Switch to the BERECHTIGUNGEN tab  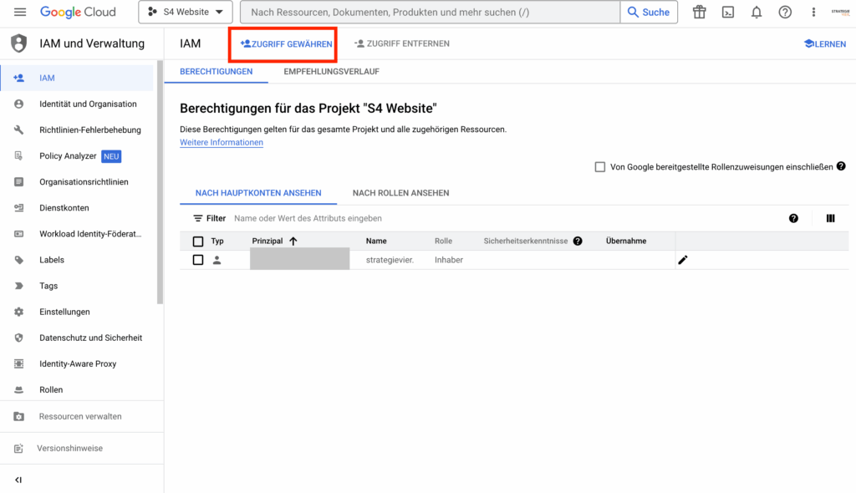pyautogui.click(x=217, y=72)
